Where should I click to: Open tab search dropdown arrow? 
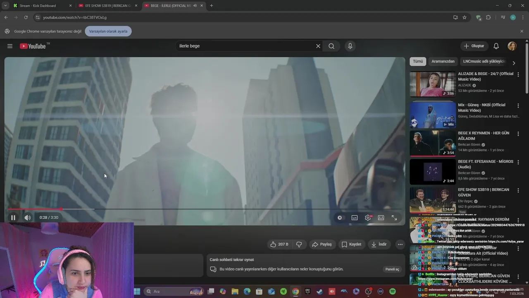pyautogui.click(x=5, y=6)
